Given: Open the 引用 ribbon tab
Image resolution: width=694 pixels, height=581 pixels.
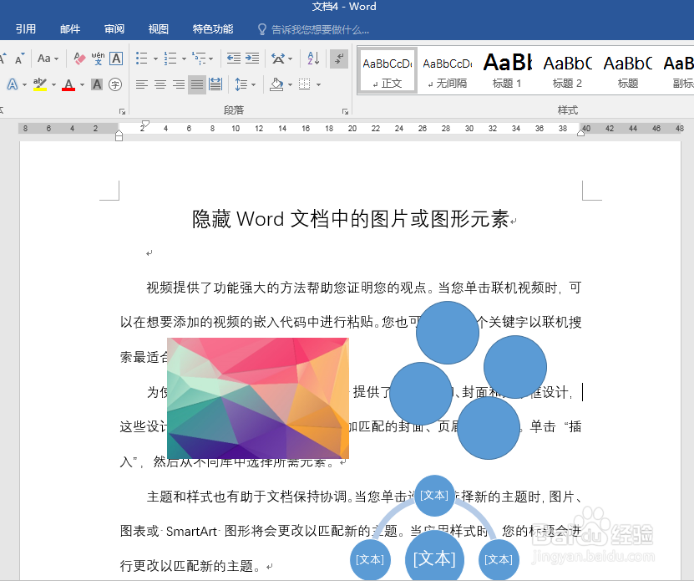Looking at the screenshot, I should [26, 29].
